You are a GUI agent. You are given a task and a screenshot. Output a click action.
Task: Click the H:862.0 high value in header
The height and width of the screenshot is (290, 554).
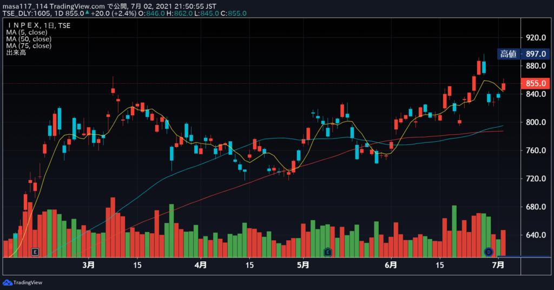180,14
